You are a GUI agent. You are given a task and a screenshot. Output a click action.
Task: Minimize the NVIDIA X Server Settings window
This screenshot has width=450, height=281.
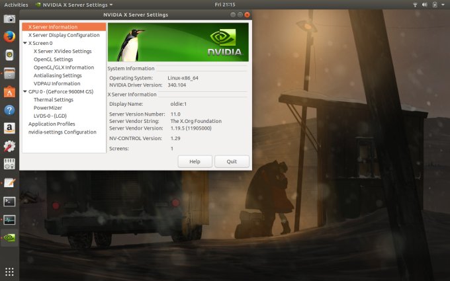233,15
